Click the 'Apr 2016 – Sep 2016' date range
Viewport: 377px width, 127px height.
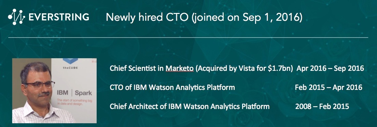click(330, 68)
